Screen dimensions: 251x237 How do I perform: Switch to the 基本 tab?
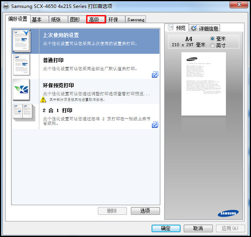39,19
